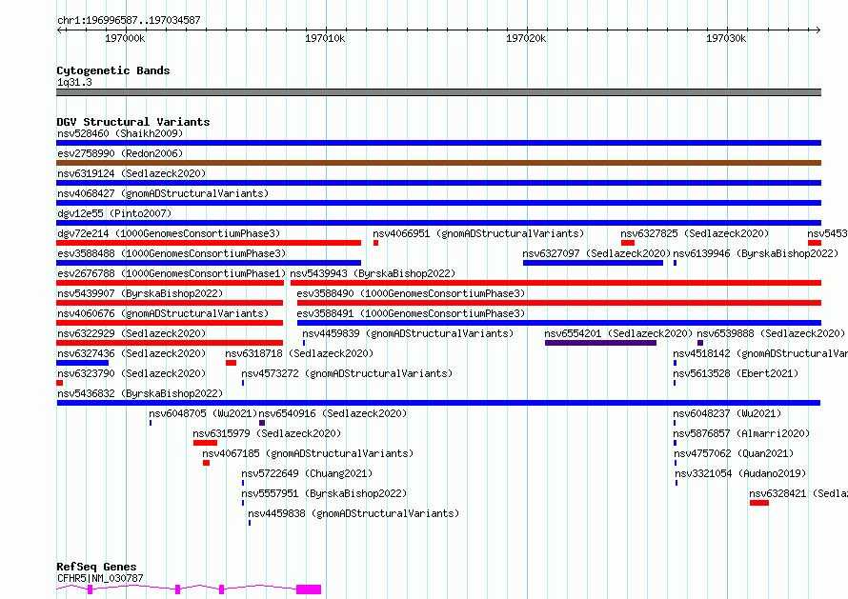Click the nsv4068427 (gnomADStructuralVariants) label
Screen dimensions: 848x599
[x=163, y=193]
